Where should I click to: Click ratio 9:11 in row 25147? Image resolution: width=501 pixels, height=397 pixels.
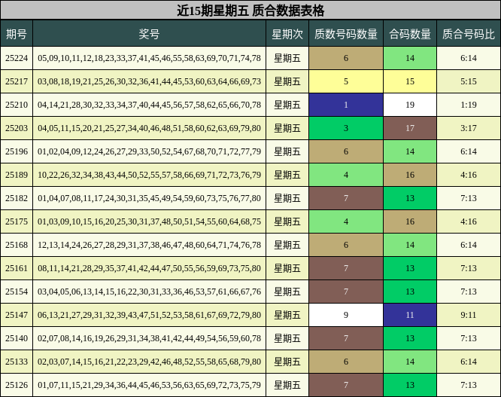(469, 315)
